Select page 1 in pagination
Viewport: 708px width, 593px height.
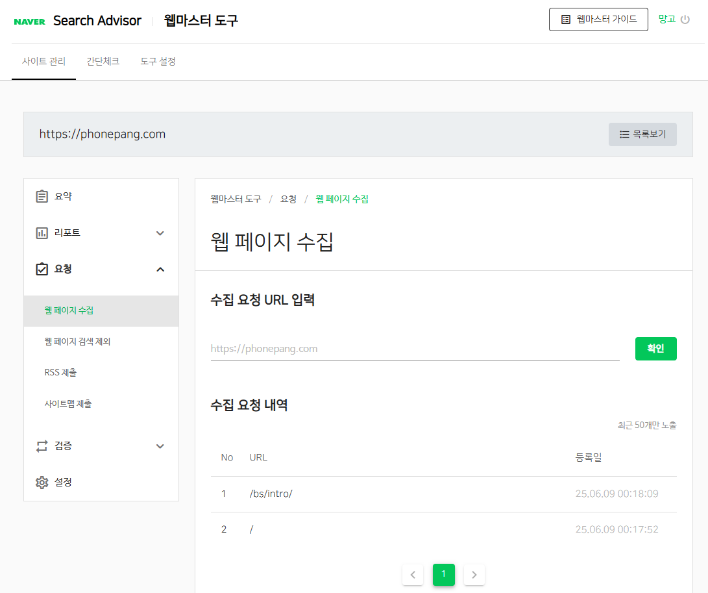click(x=443, y=574)
